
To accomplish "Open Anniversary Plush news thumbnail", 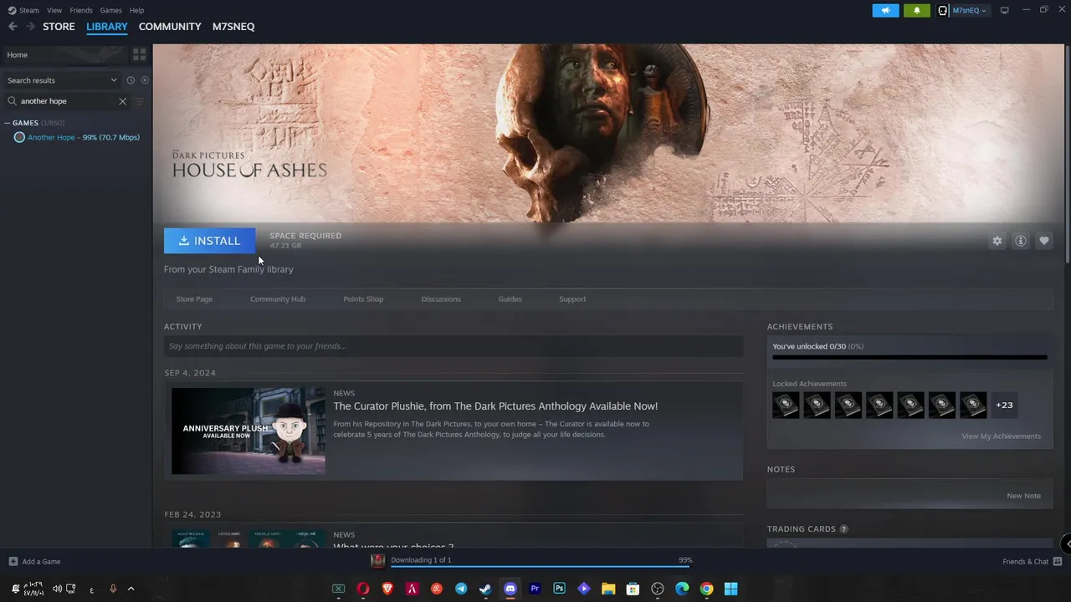I will click(x=249, y=431).
